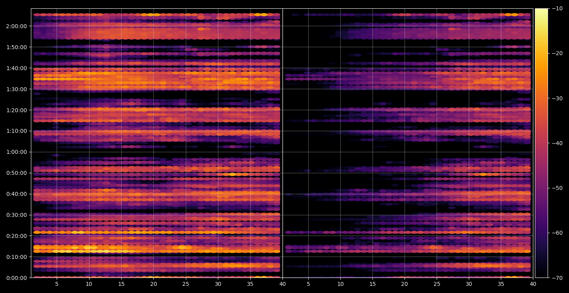The height and width of the screenshot is (293, 569).
Task: Select x-axis label 30 under right panel
Action: 469,284
